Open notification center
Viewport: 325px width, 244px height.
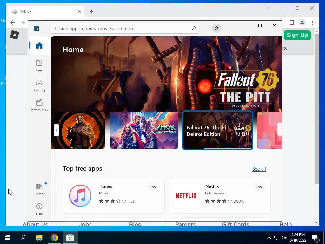tap(315, 238)
